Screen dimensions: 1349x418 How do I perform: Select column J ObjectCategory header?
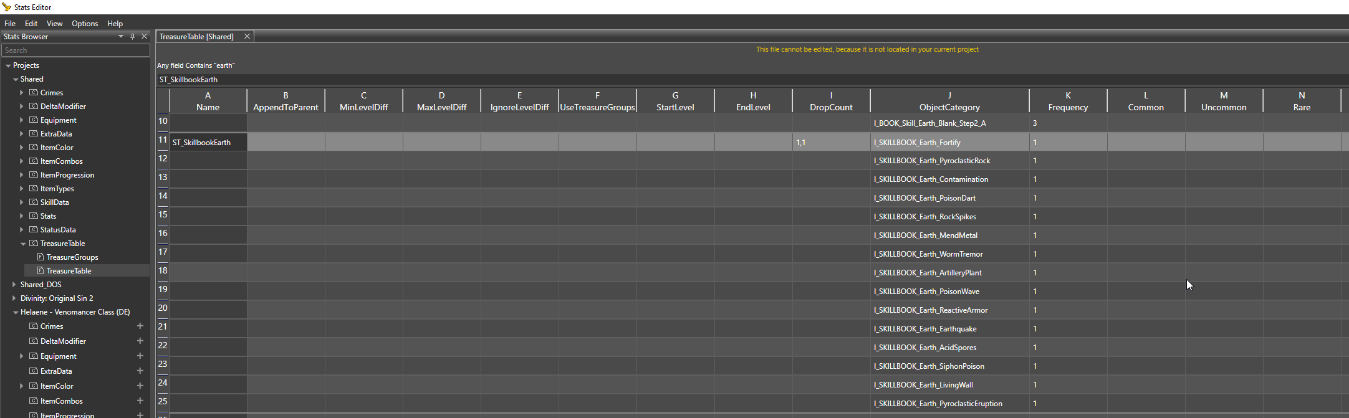949,101
